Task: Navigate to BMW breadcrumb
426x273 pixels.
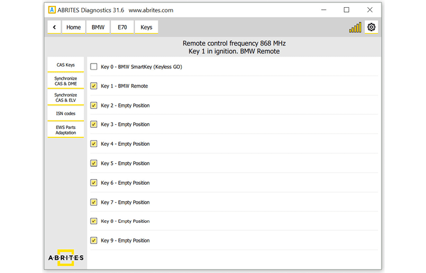Action: coord(97,27)
